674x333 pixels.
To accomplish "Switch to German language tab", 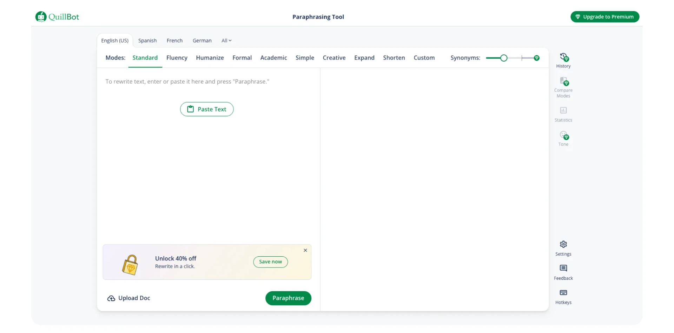I will click(202, 41).
